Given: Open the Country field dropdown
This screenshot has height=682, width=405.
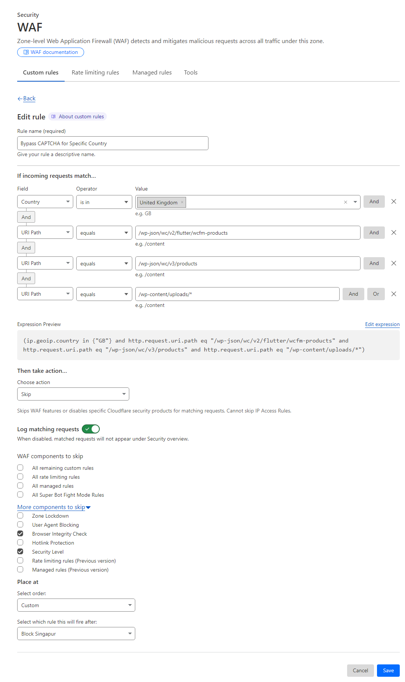Looking at the screenshot, I should coord(45,202).
